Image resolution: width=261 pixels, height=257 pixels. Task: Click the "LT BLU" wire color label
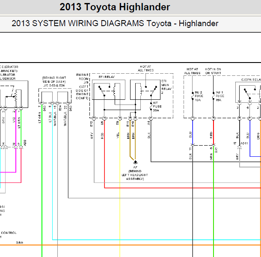pos(50,117)
